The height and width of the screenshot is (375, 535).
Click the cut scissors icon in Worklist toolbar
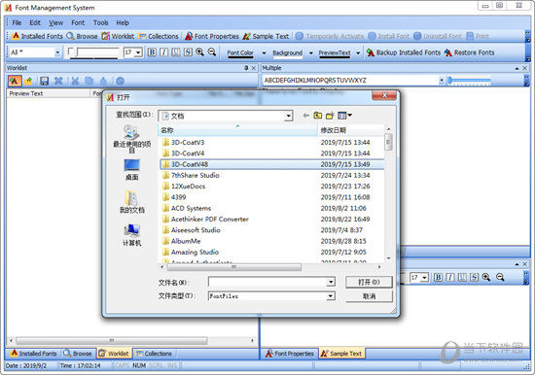[75, 81]
